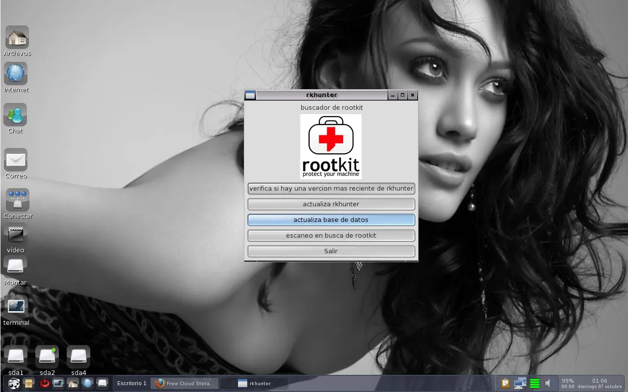The height and width of the screenshot is (392, 628).
Task: Switch to Free Cloud Storage Firefox task
Action: pos(184,384)
